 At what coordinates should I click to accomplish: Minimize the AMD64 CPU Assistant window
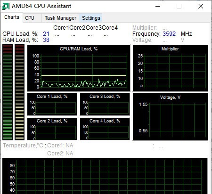pos(158,6)
